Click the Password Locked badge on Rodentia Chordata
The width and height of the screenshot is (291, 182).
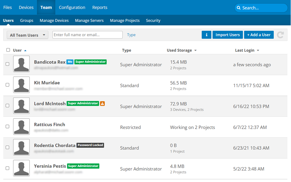[90, 145]
